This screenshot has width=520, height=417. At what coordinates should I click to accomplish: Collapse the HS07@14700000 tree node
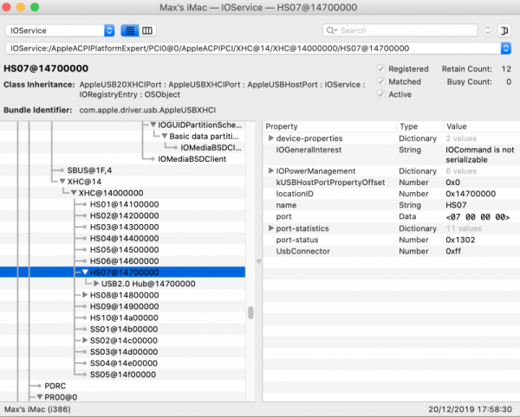pyautogui.click(x=84, y=272)
